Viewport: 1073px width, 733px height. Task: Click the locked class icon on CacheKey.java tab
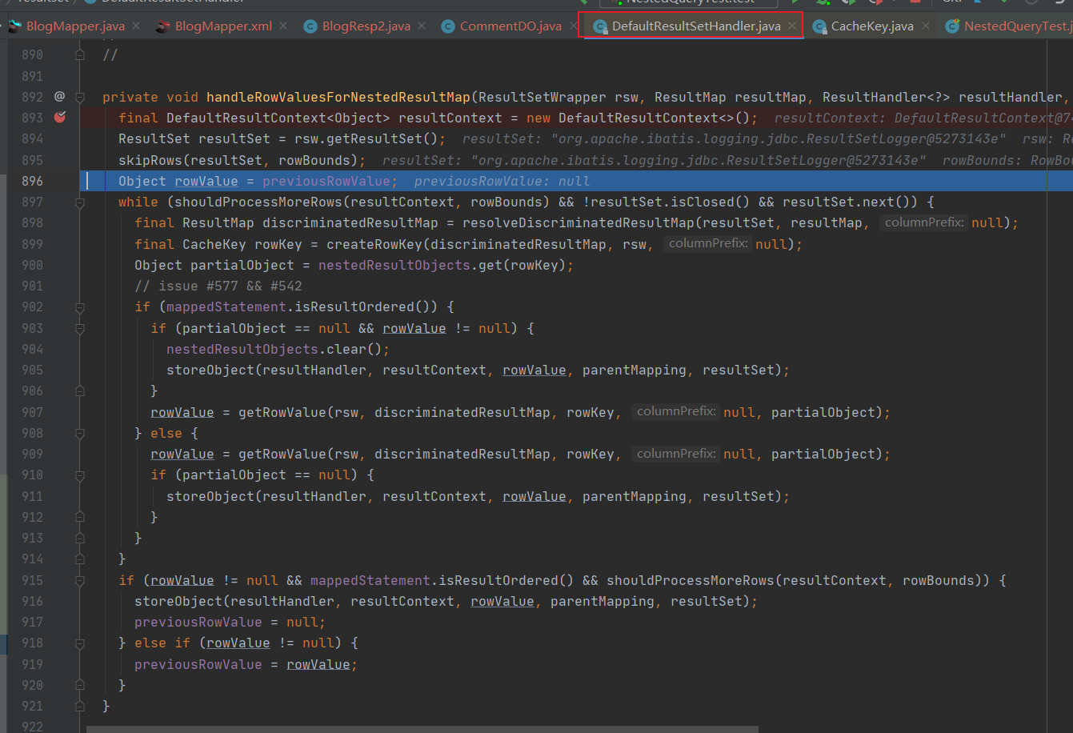point(819,27)
